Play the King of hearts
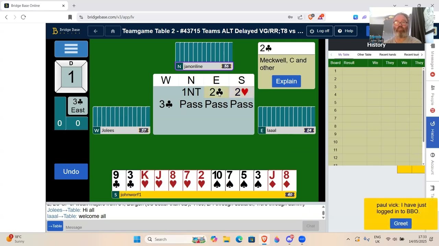 [147, 180]
